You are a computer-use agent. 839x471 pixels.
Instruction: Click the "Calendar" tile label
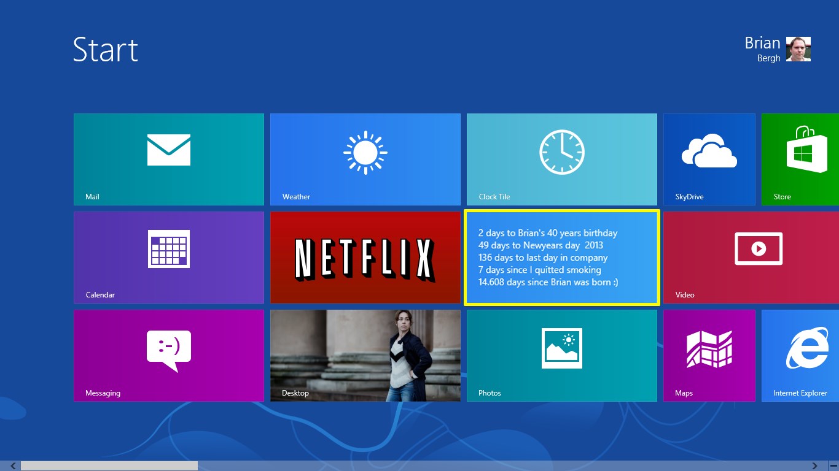pos(100,295)
